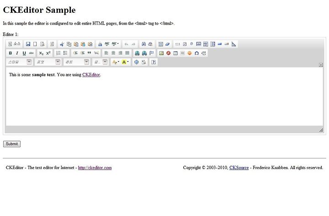Click the Redo arrow
The width and height of the screenshot is (329, 216).
click(133, 44)
